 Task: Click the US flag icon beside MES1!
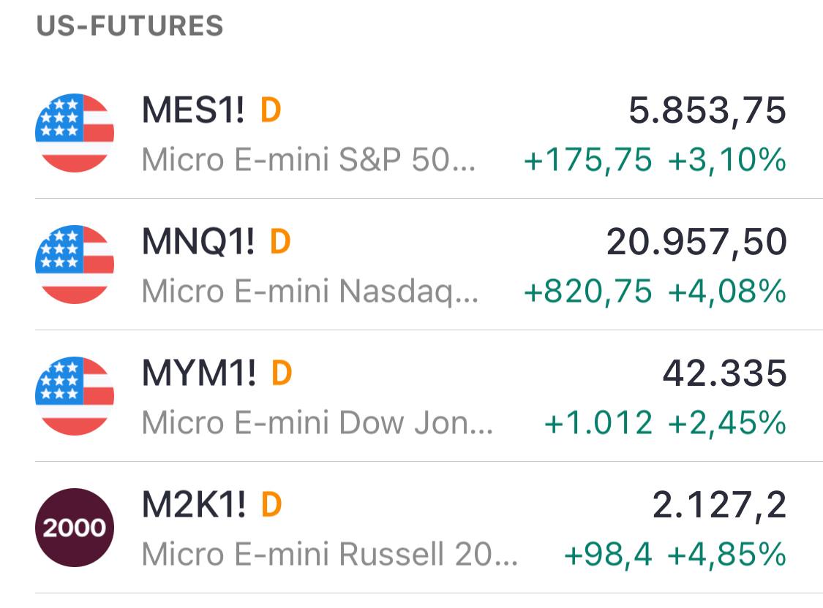(75, 133)
